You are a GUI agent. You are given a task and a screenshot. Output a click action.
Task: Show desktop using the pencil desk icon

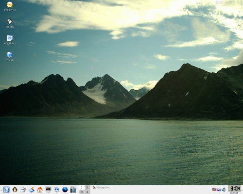(32, 190)
